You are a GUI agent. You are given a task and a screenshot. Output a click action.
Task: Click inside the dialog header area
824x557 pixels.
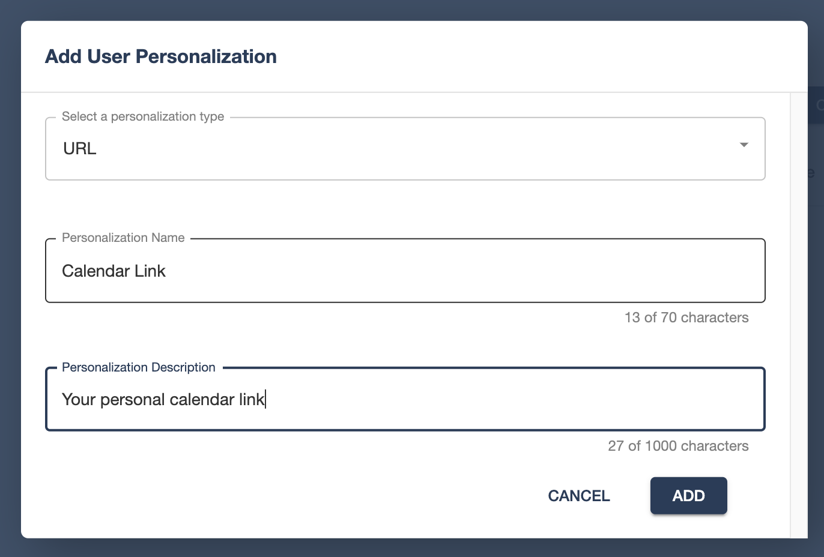point(414,56)
